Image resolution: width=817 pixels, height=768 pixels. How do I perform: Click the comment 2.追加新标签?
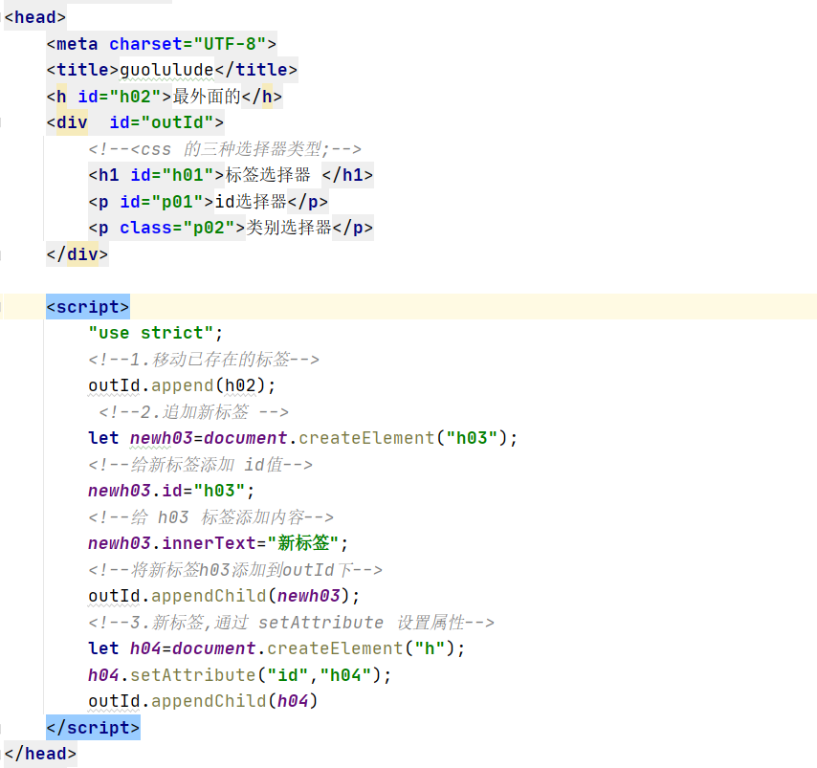(x=193, y=412)
